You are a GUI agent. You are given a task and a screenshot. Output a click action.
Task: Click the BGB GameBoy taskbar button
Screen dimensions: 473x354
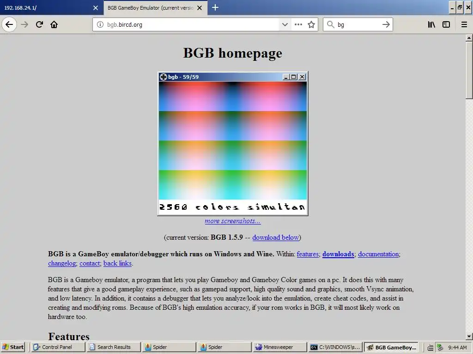click(x=392, y=347)
